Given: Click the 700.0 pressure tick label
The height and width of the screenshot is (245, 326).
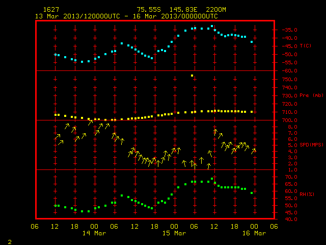Looking at the screenshot, I should tap(290, 120).
